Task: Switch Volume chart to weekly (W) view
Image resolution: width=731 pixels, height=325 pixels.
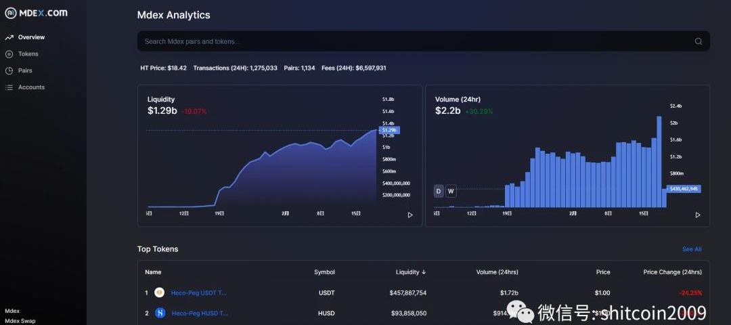Action: (x=451, y=192)
